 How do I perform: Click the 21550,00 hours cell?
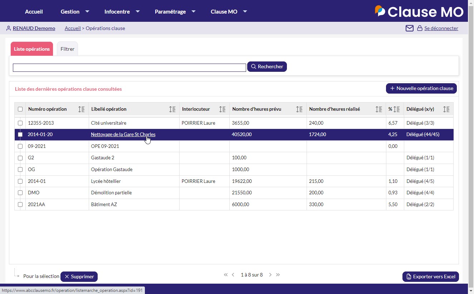(x=268, y=193)
